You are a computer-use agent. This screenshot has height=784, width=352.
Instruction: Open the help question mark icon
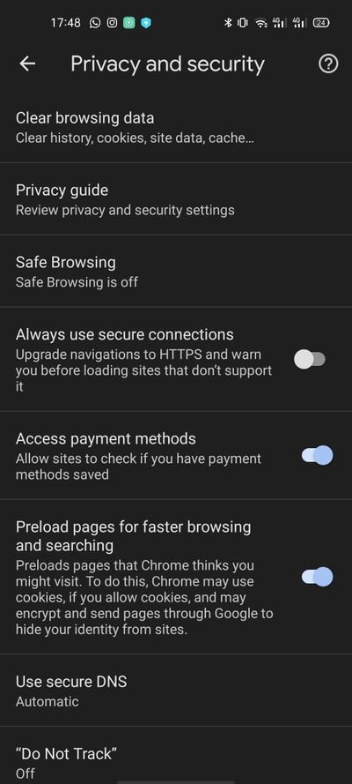tap(328, 64)
